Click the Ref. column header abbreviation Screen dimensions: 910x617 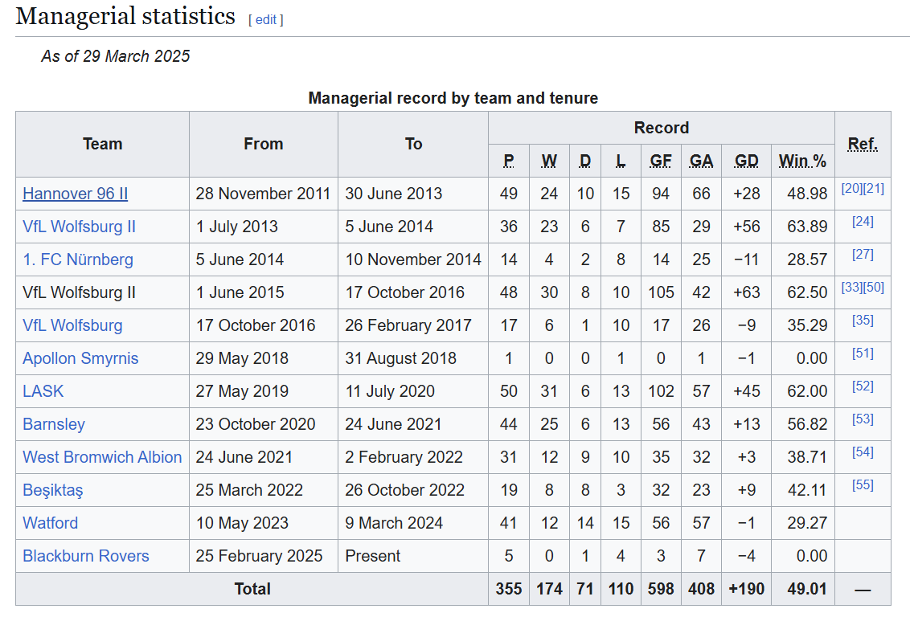click(863, 144)
